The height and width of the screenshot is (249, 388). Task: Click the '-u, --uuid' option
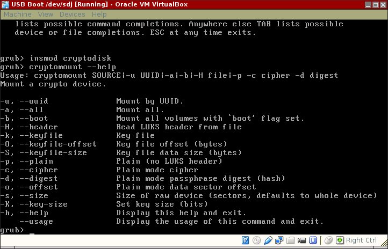24,101
